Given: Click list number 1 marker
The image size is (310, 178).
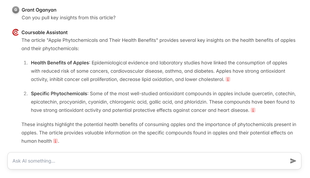Looking at the screenshot, I should pos(25,63).
